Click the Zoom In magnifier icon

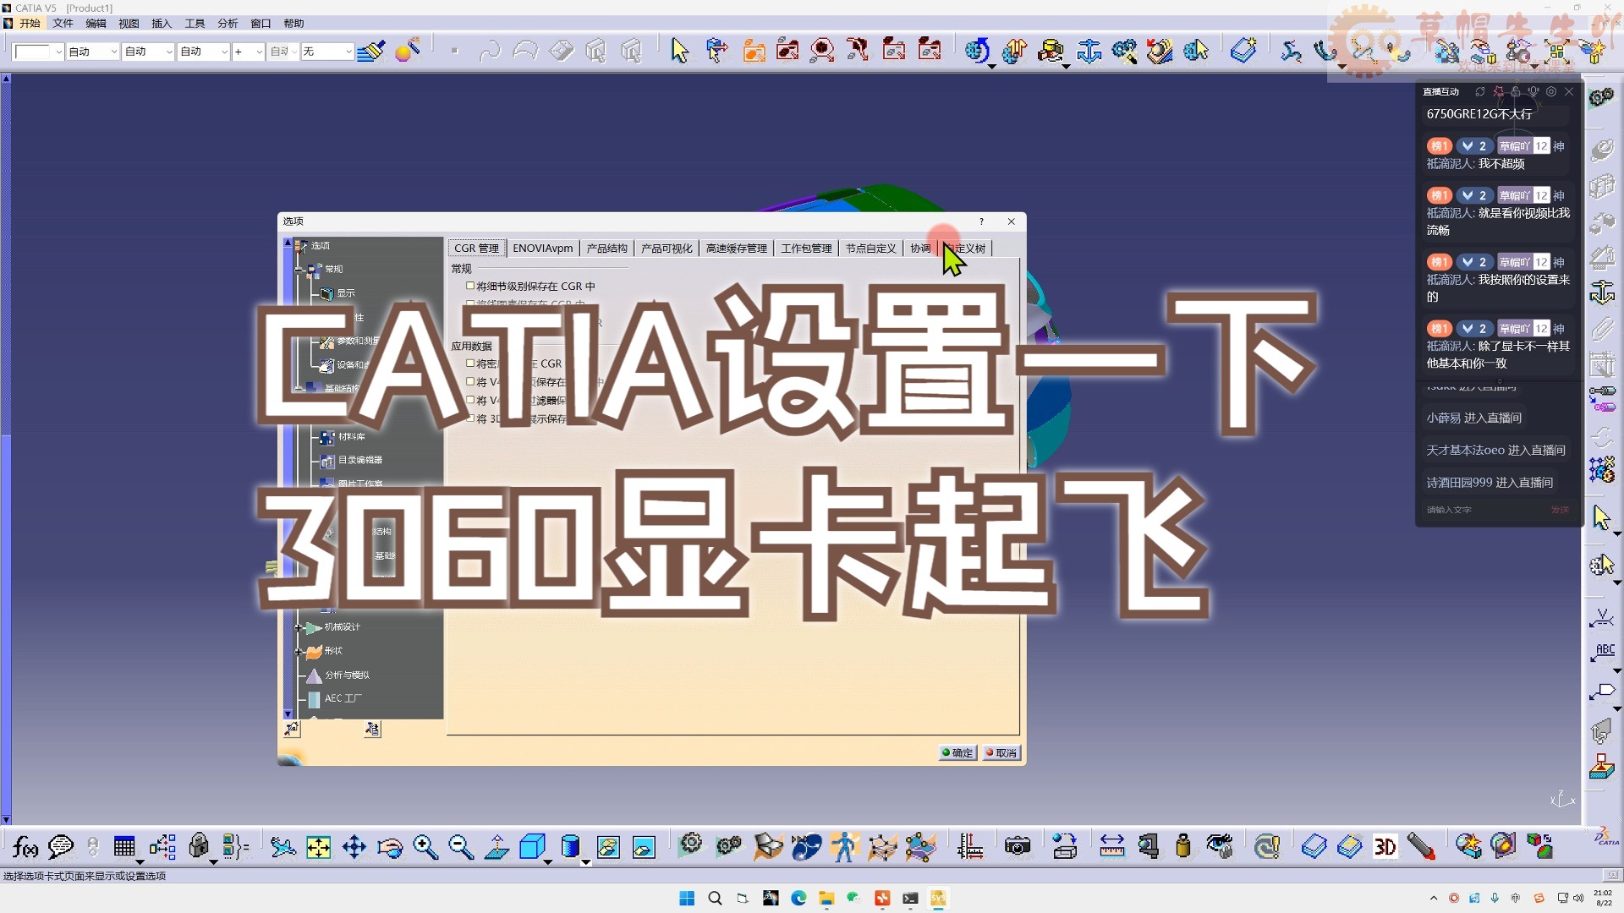pos(425,846)
